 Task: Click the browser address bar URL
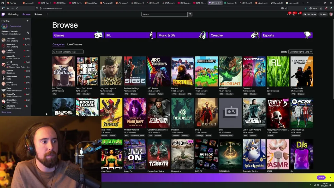click(52, 8)
